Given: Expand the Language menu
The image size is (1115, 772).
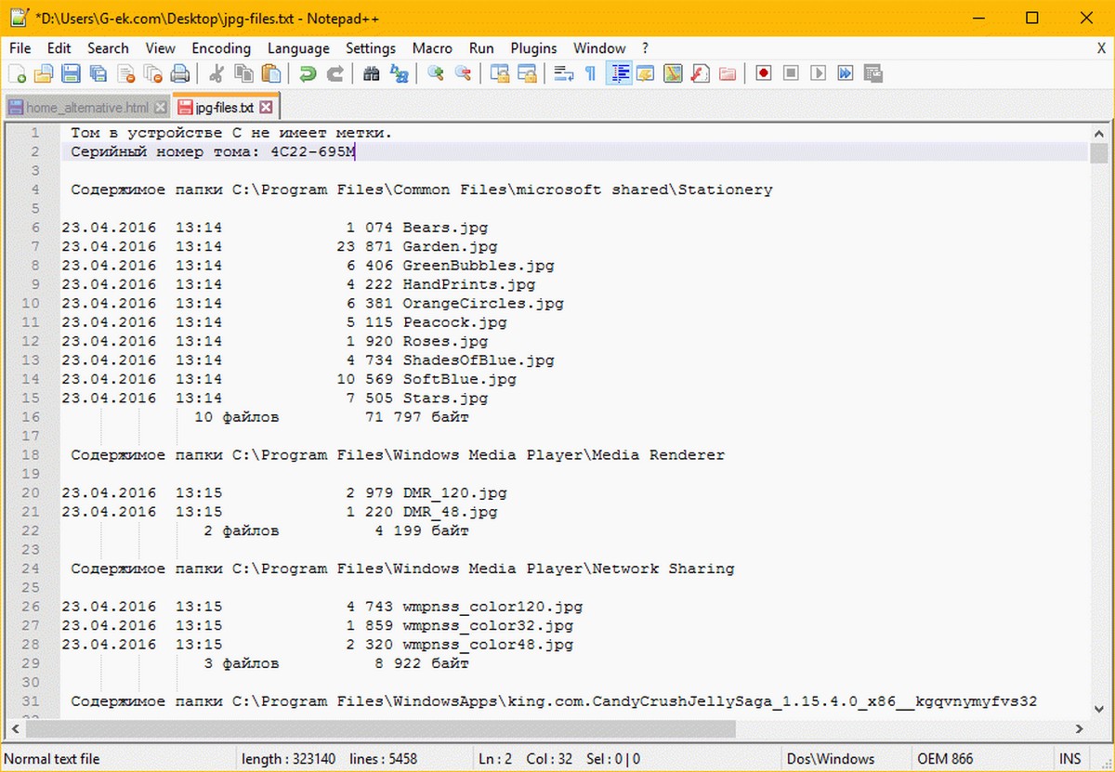Looking at the screenshot, I should [x=298, y=48].
